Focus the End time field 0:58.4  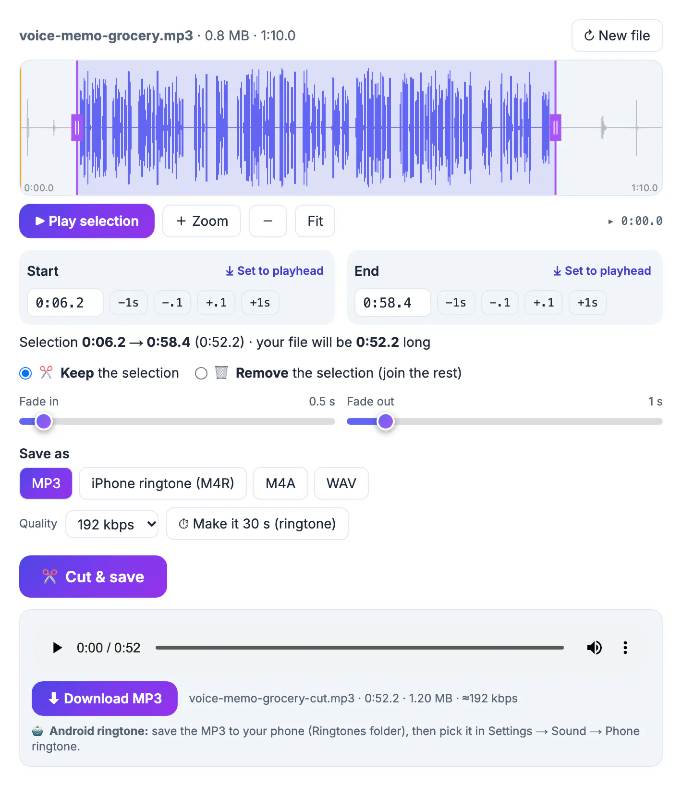tap(393, 303)
